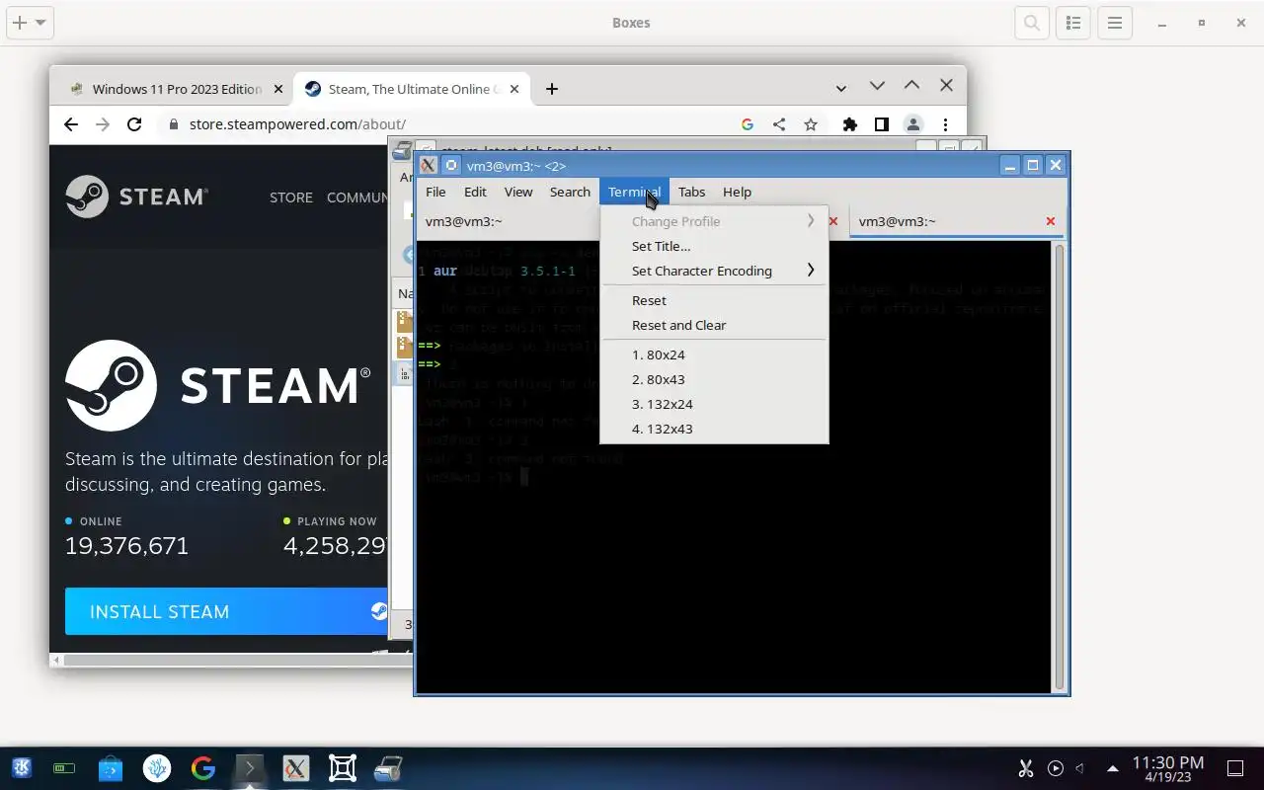The width and height of the screenshot is (1264, 790).
Task: Expand Set Character Encoding submenu
Action: [x=714, y=271]
